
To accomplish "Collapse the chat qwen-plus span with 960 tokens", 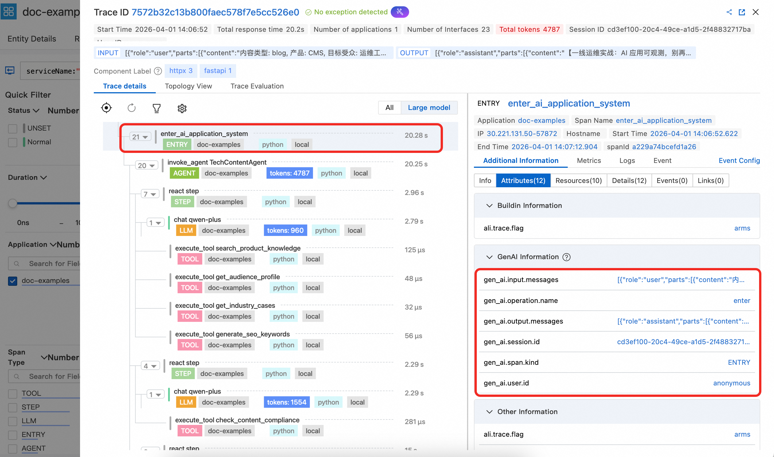I will click(x=155, y=223).
